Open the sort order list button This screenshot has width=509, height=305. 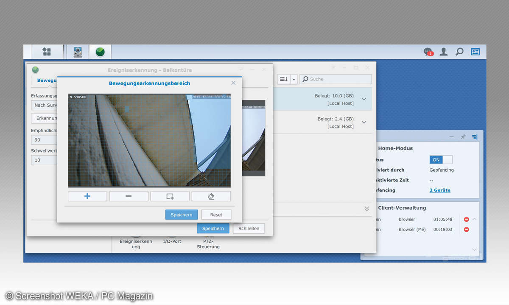tap(283, 79)
